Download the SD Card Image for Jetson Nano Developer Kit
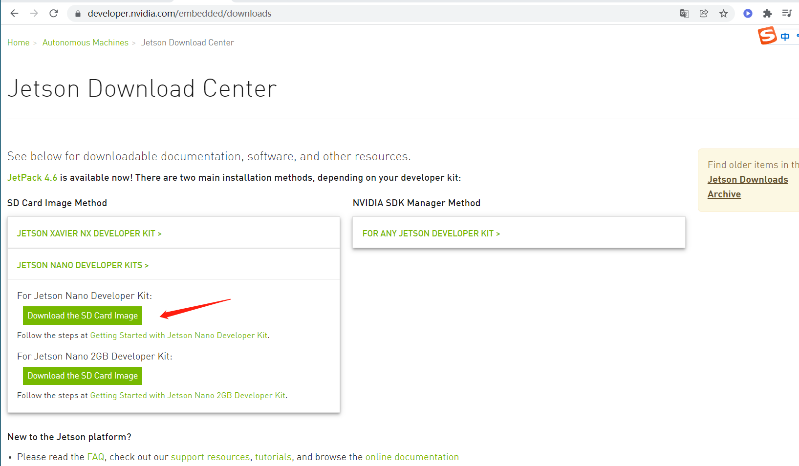This screenshot has width=799, height=466. [83, 316]
